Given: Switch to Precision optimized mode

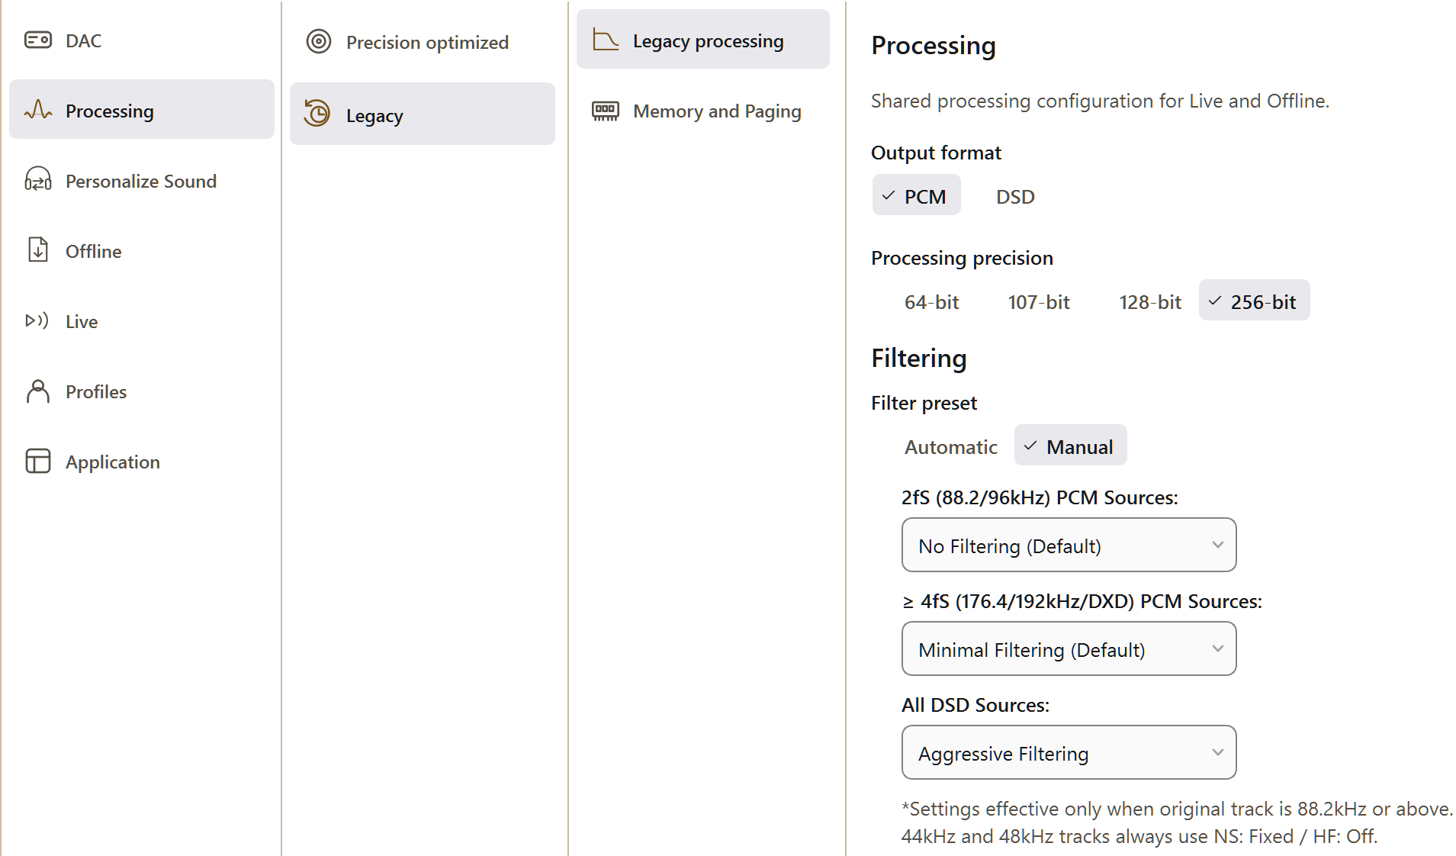Looking at the screenshot, I should 423,41.
